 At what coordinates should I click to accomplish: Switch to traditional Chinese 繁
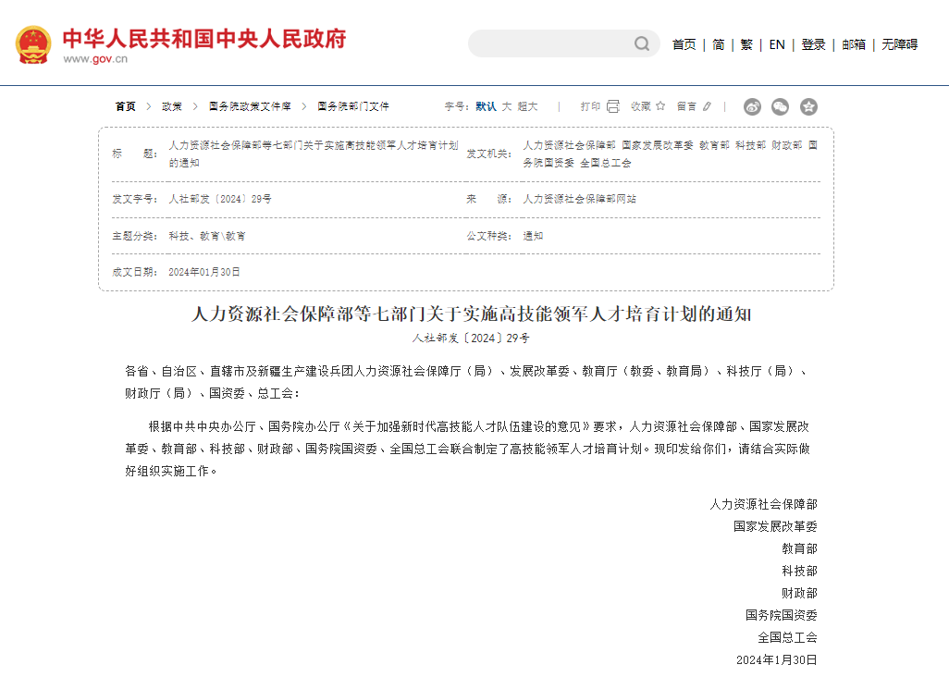(746, 44)
